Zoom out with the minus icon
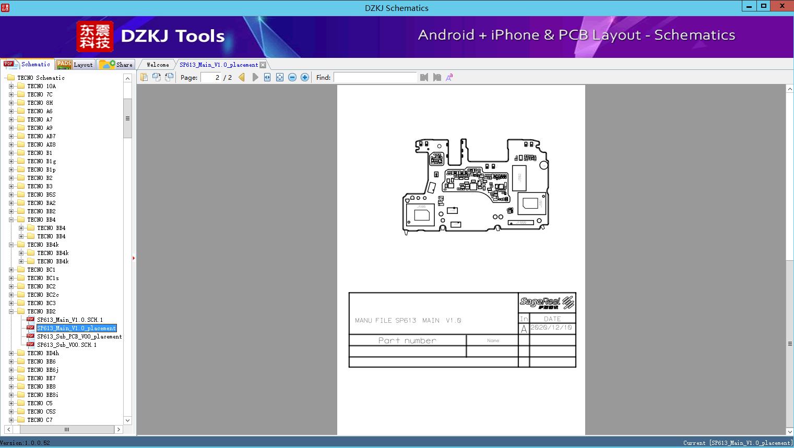794x448 pixels. coord(292,77)
